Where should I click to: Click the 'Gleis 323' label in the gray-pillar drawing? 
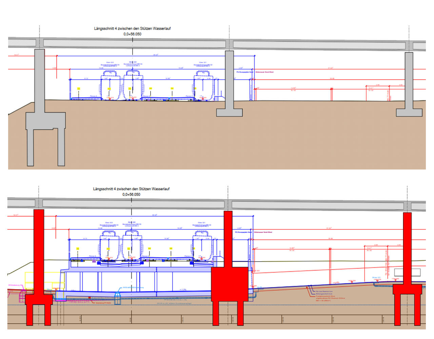[x=110, y=62]
